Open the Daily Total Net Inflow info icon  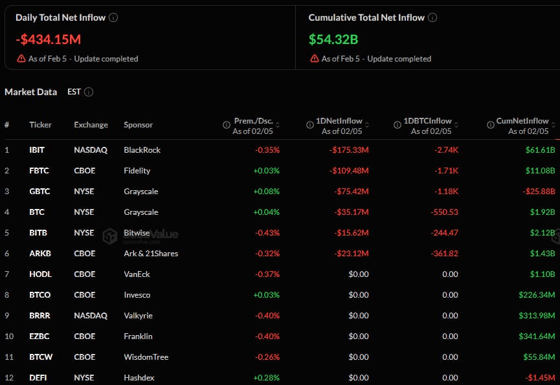pyautogui.click(x=113, y=17)
